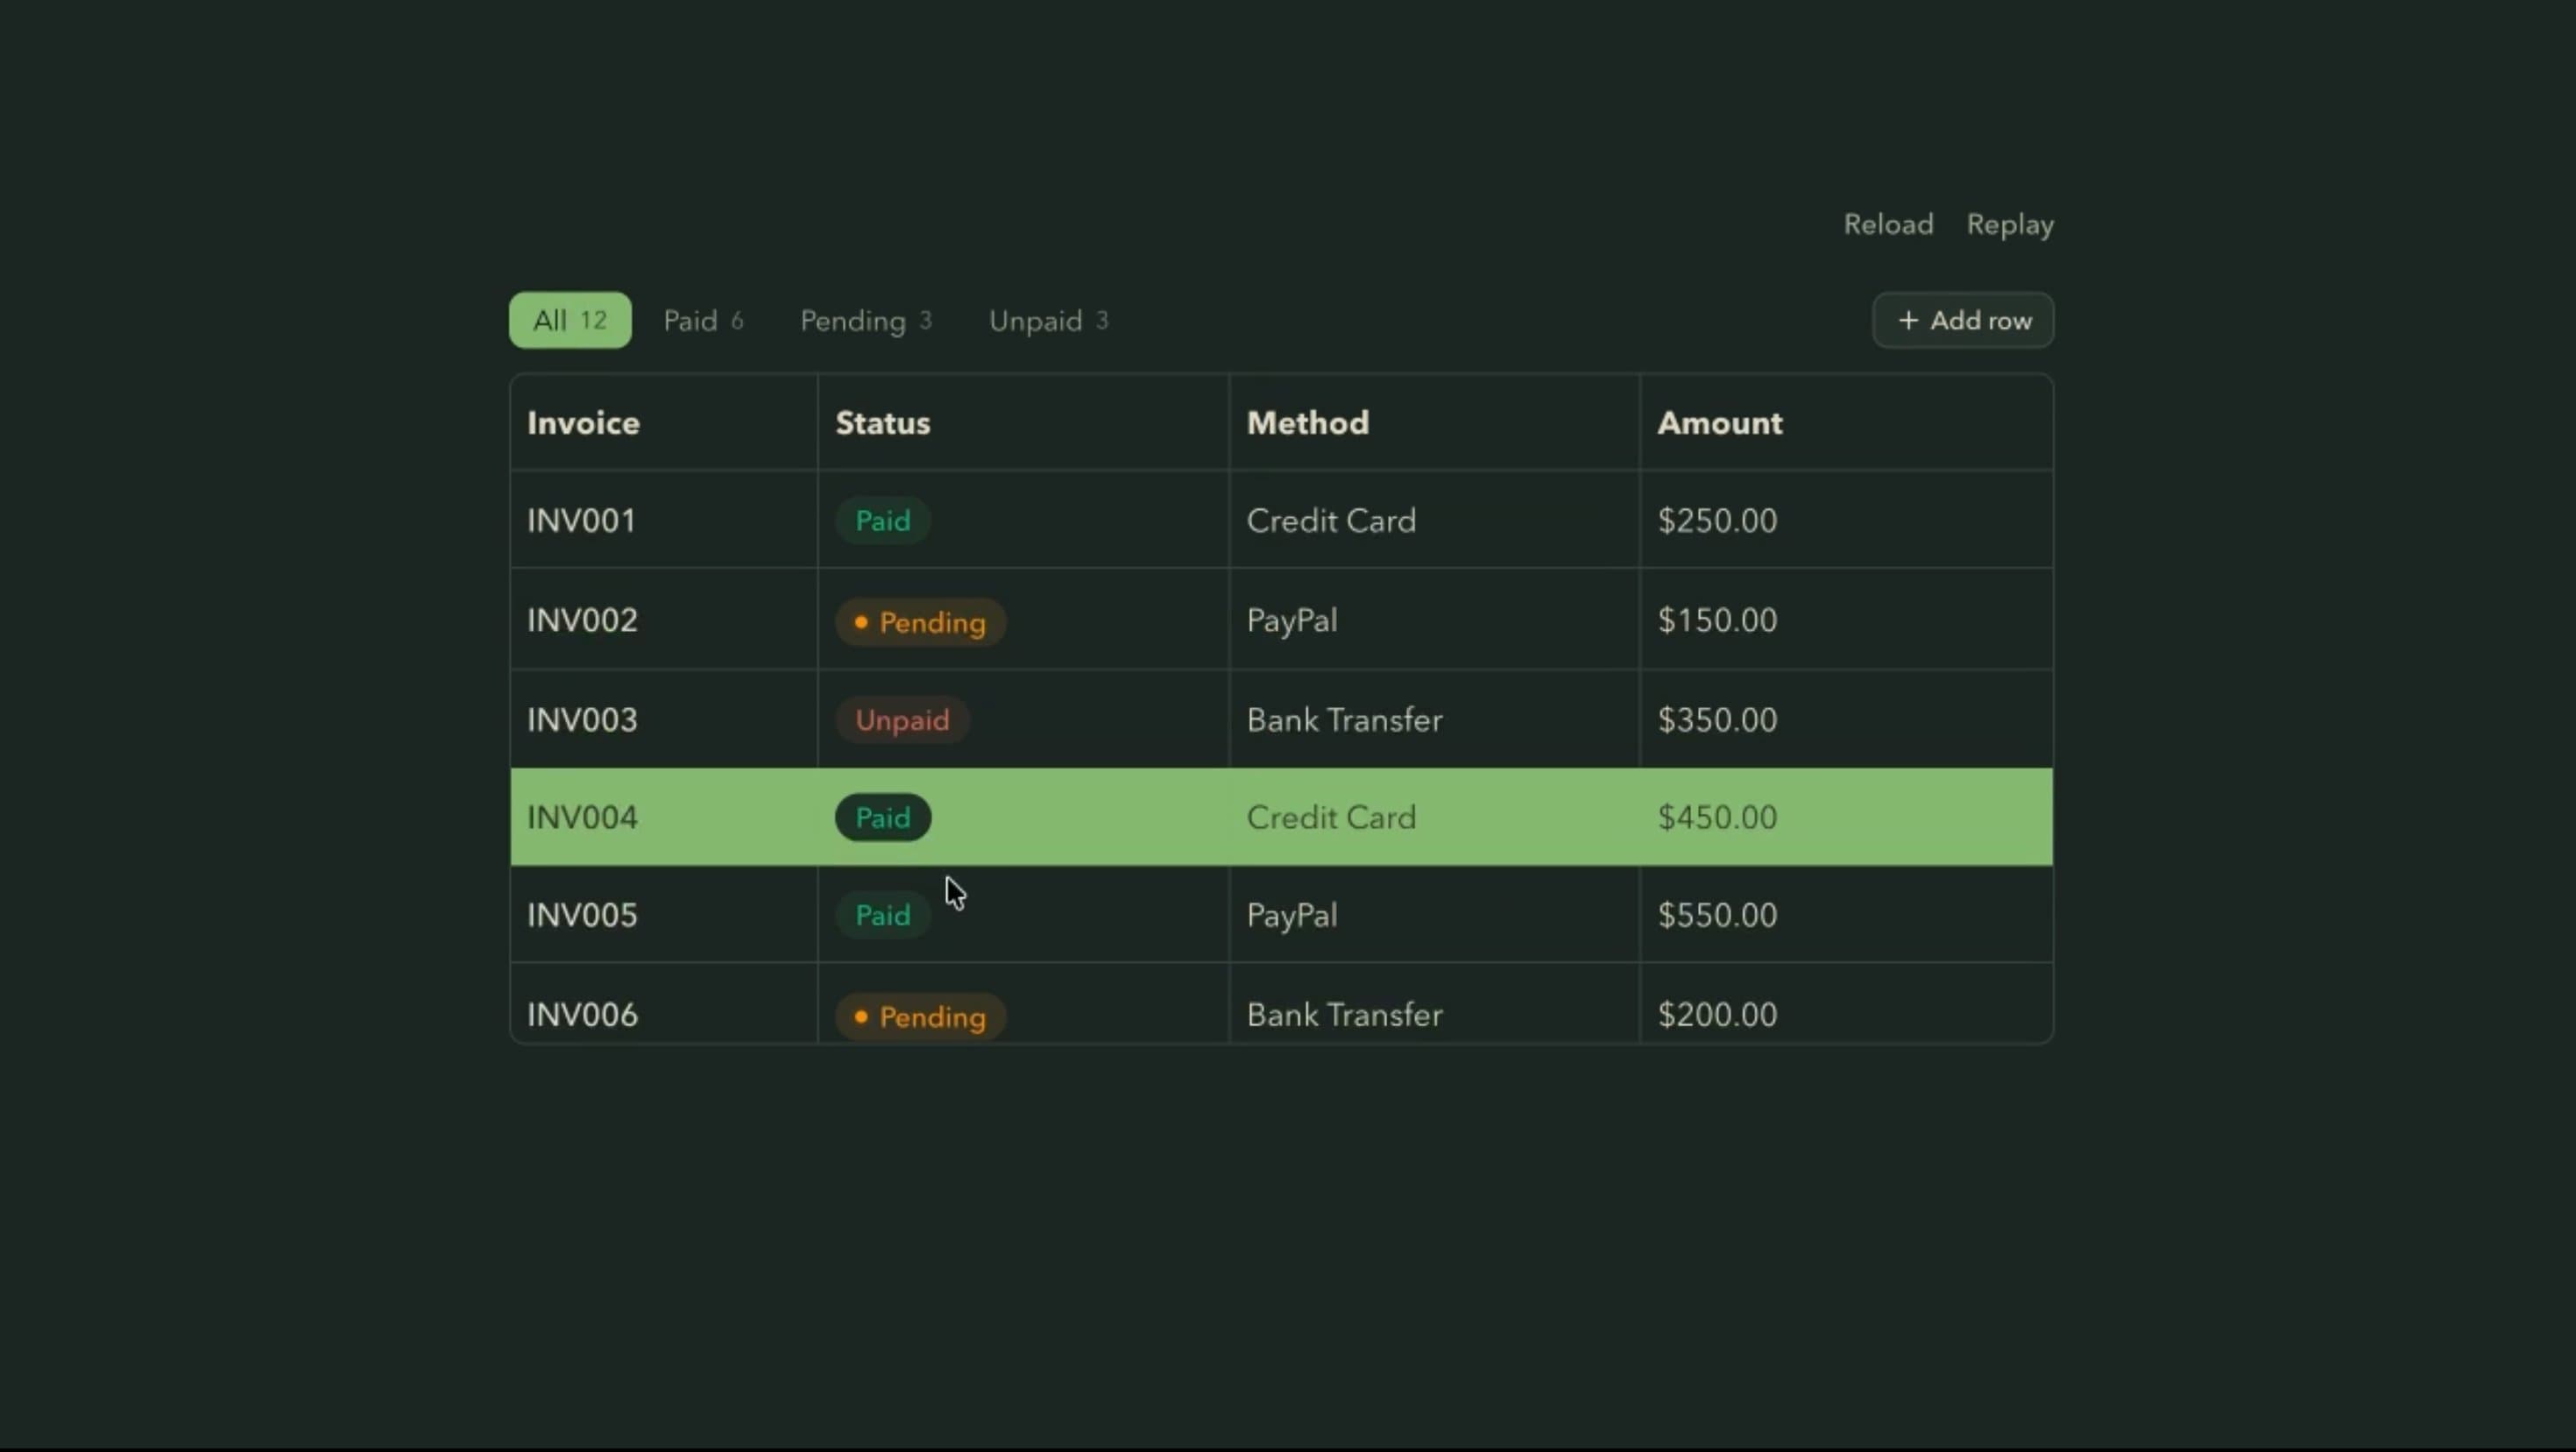
Task: Click PayPal in the INV002 row
Action: coord(1292,620)
